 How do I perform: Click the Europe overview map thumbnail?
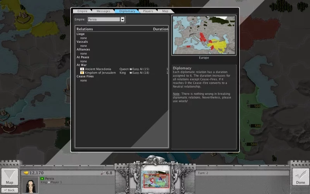[x=204, y=35]
